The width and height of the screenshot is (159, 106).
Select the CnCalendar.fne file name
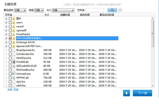coord(25,54)
